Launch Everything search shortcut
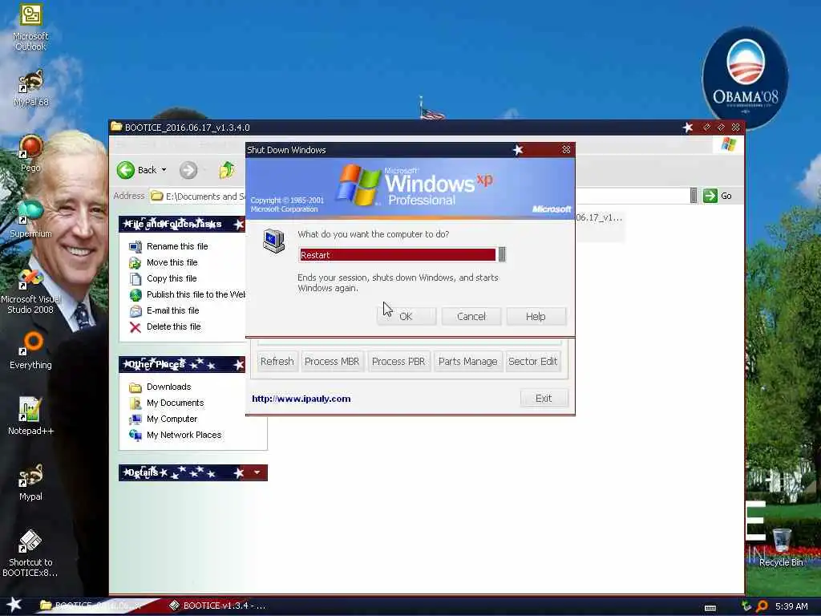 [x=30, y=350]
